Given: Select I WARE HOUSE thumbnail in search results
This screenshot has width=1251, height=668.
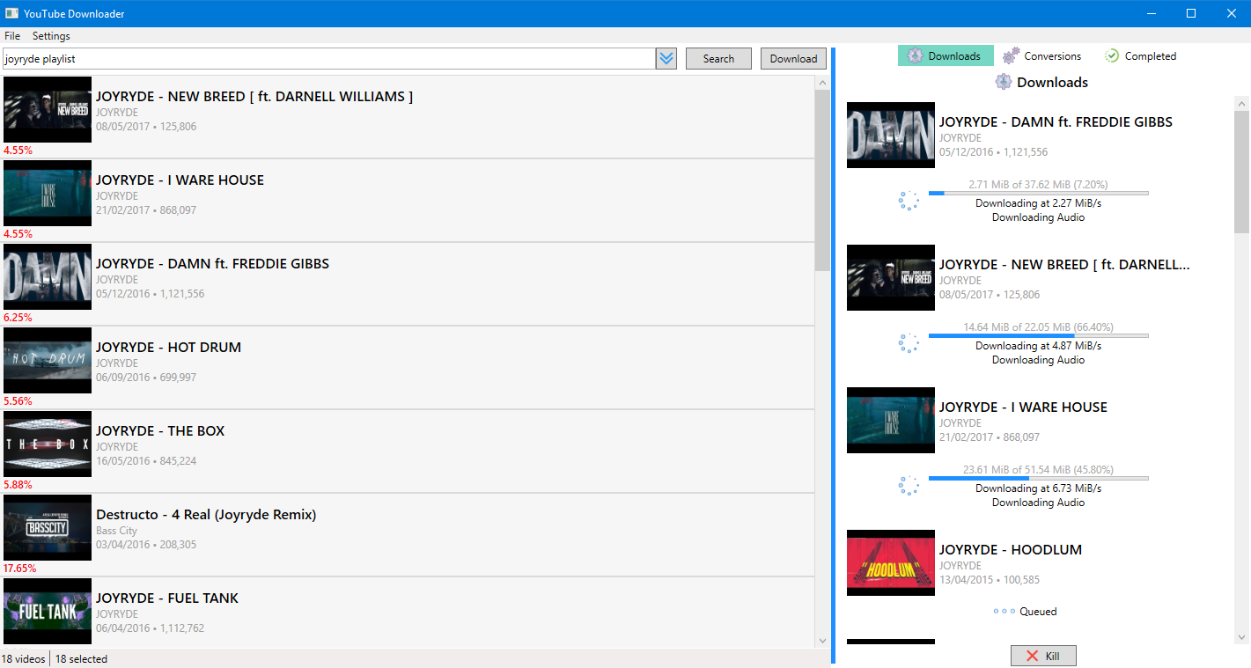Looking at the screenshot, I should [x=48, y=193].
